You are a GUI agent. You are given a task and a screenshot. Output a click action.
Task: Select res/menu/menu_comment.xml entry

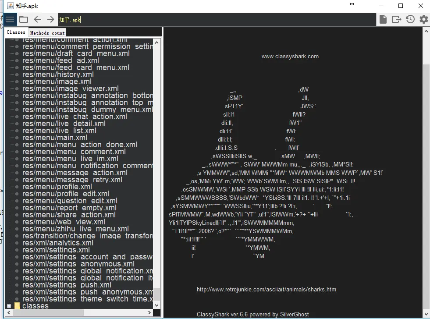pos(74,152)
